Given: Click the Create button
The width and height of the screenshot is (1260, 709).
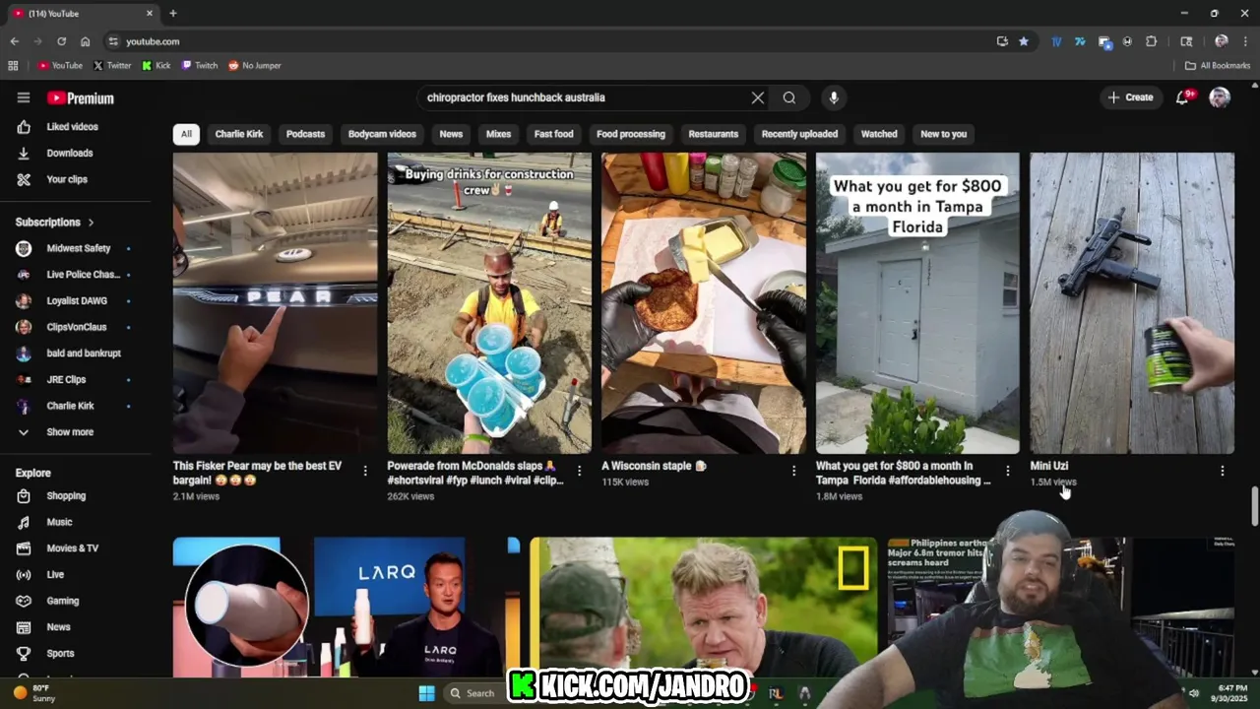Looking at the screenshot, I should point(1130,97).
